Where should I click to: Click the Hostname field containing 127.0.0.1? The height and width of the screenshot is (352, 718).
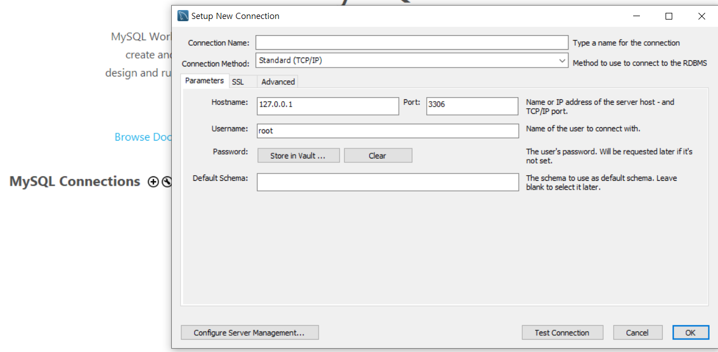point(328,106)
